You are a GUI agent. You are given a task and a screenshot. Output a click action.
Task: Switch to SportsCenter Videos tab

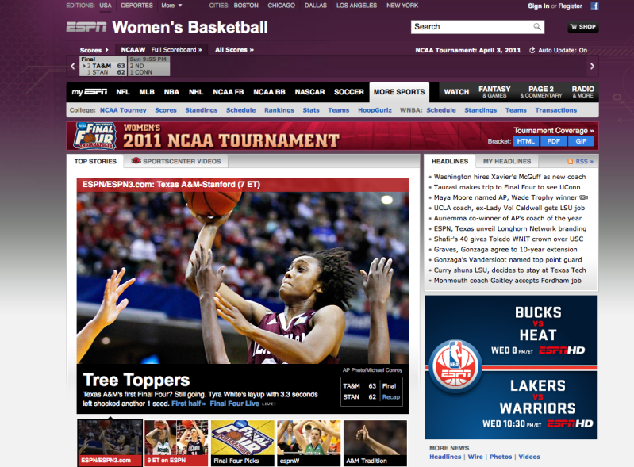(176, 161)
